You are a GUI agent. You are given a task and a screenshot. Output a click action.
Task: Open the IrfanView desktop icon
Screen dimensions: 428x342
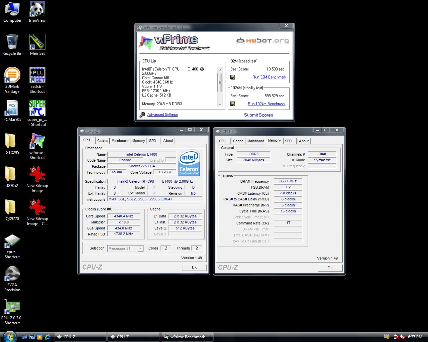click(37, 12)
